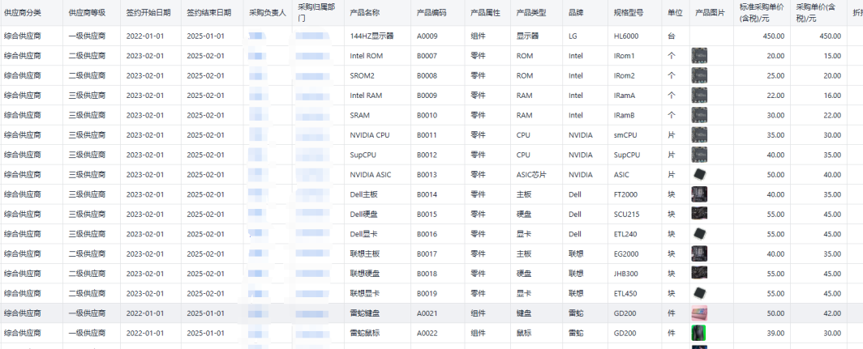This screenshot has height=349, width=863.
Task: Select the 联想硬盘 product name cell
Action: (365, 274)
